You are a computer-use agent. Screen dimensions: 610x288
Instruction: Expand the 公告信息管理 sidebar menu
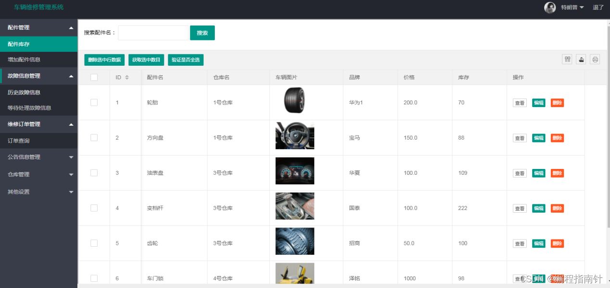click(38, 157)
